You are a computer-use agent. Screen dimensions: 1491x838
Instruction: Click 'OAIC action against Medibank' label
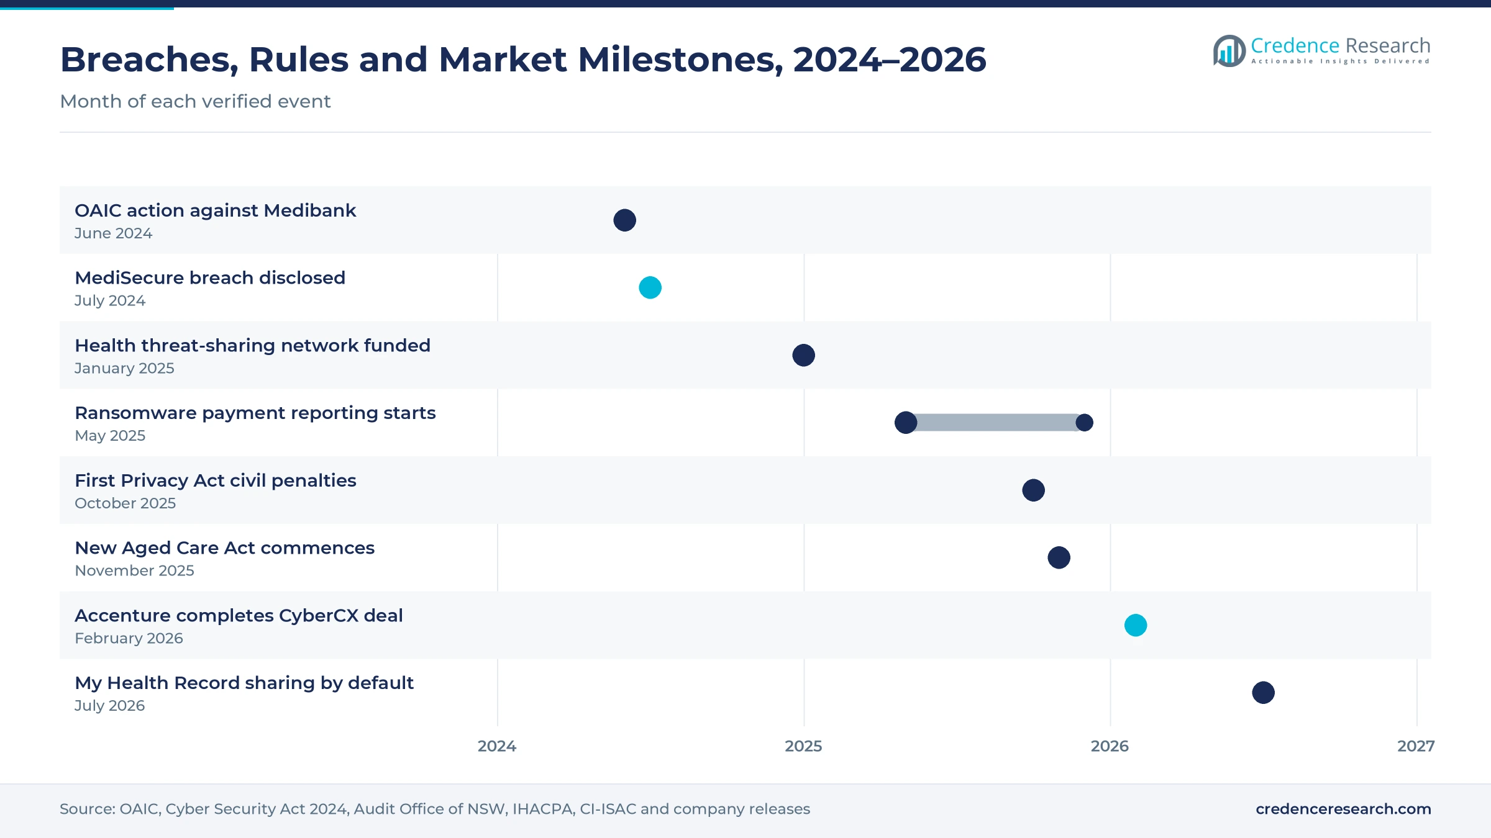tap(216, 211)
